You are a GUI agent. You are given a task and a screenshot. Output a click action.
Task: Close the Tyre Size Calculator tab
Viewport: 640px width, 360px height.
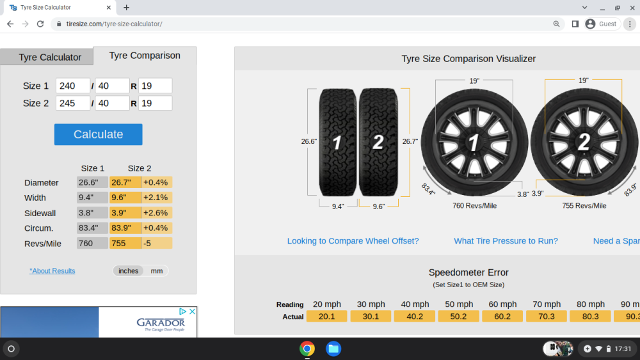tap(109, 7)
